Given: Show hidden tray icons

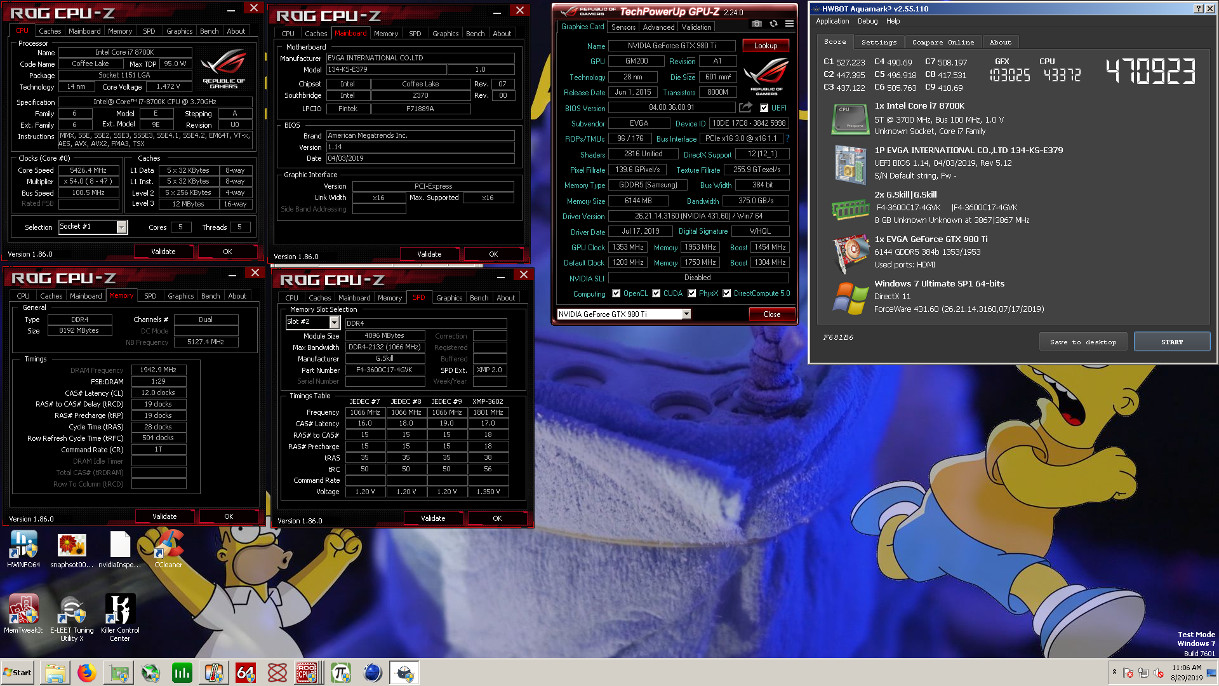Looking at the screenshot, I should point(1114,671).
